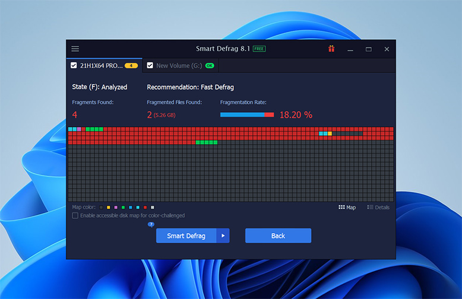Click the green map color swatch
The width and height of the screenshot is (462, 299).
[x=123, y=208]
